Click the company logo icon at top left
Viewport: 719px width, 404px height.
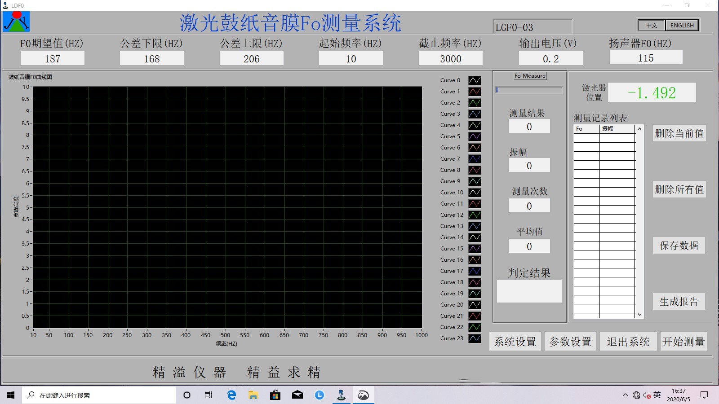(x=16, y=21)
